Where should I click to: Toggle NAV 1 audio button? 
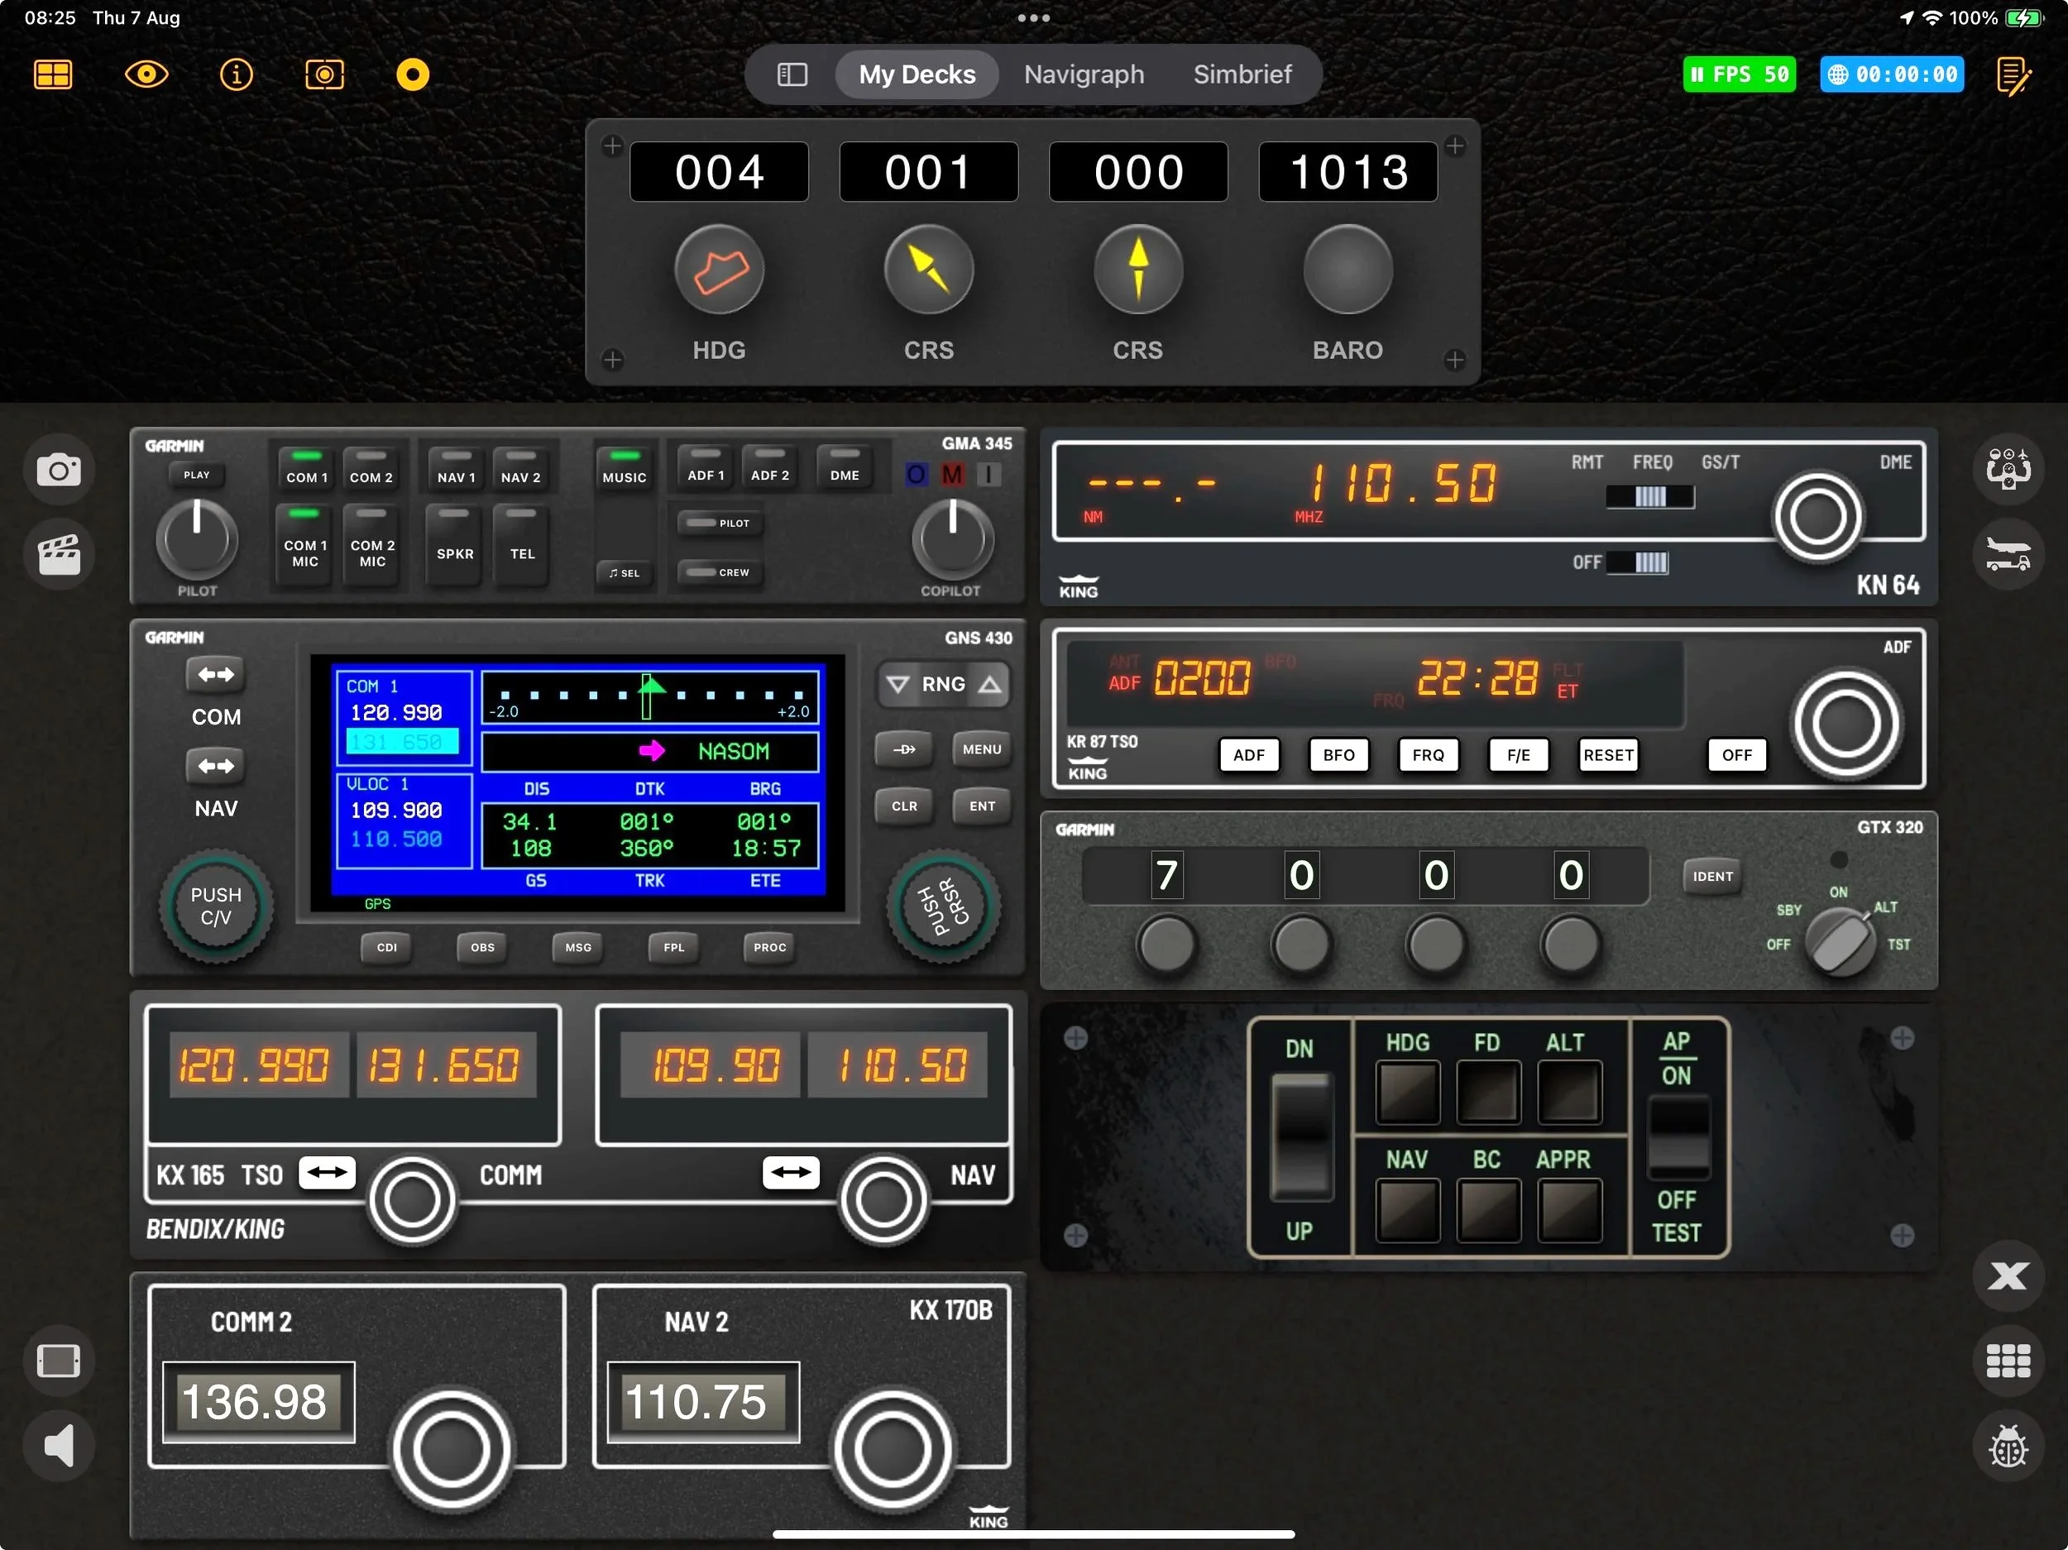click(457, 468)
